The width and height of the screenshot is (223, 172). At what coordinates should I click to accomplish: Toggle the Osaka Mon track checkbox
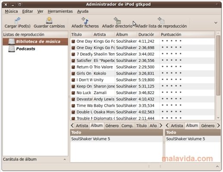(x=73, y=112)
